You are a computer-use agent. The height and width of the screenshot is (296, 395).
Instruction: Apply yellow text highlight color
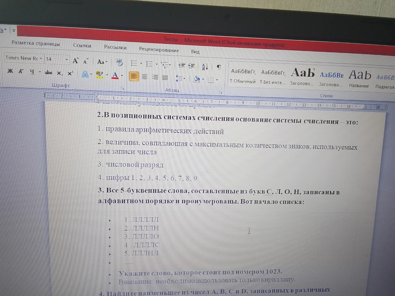click(x=99, y=74)
